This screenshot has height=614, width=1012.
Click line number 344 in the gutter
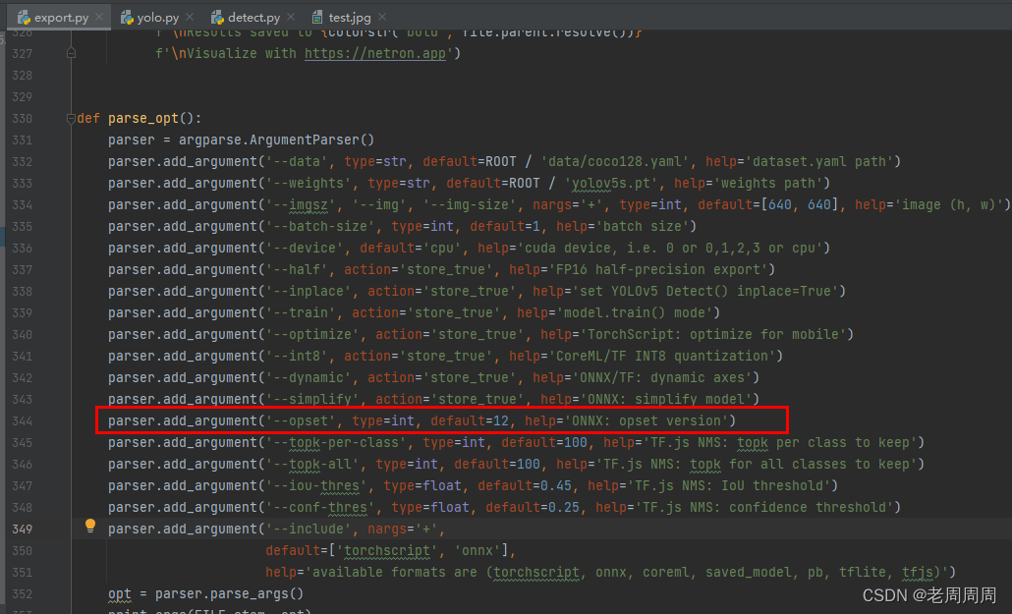pos(23,420)
